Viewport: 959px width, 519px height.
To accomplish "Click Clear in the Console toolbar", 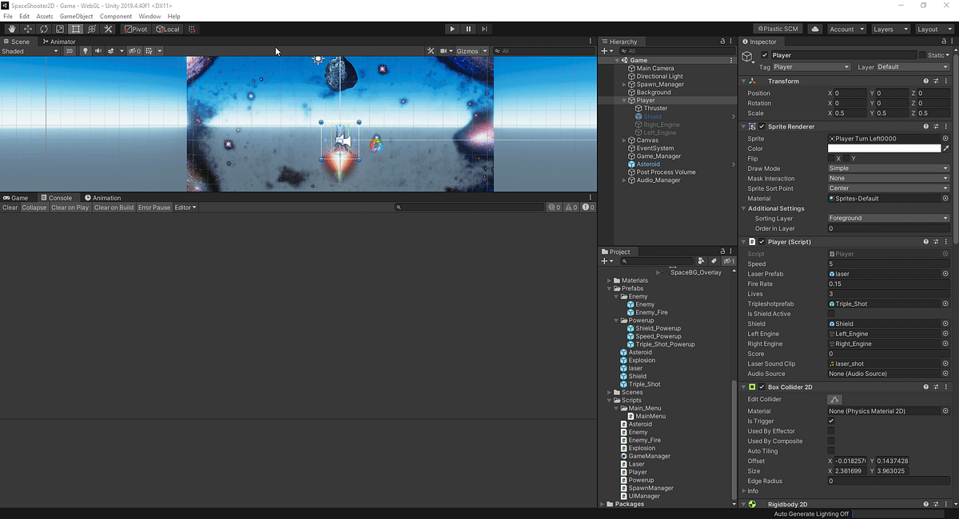I will click(9, 207).
